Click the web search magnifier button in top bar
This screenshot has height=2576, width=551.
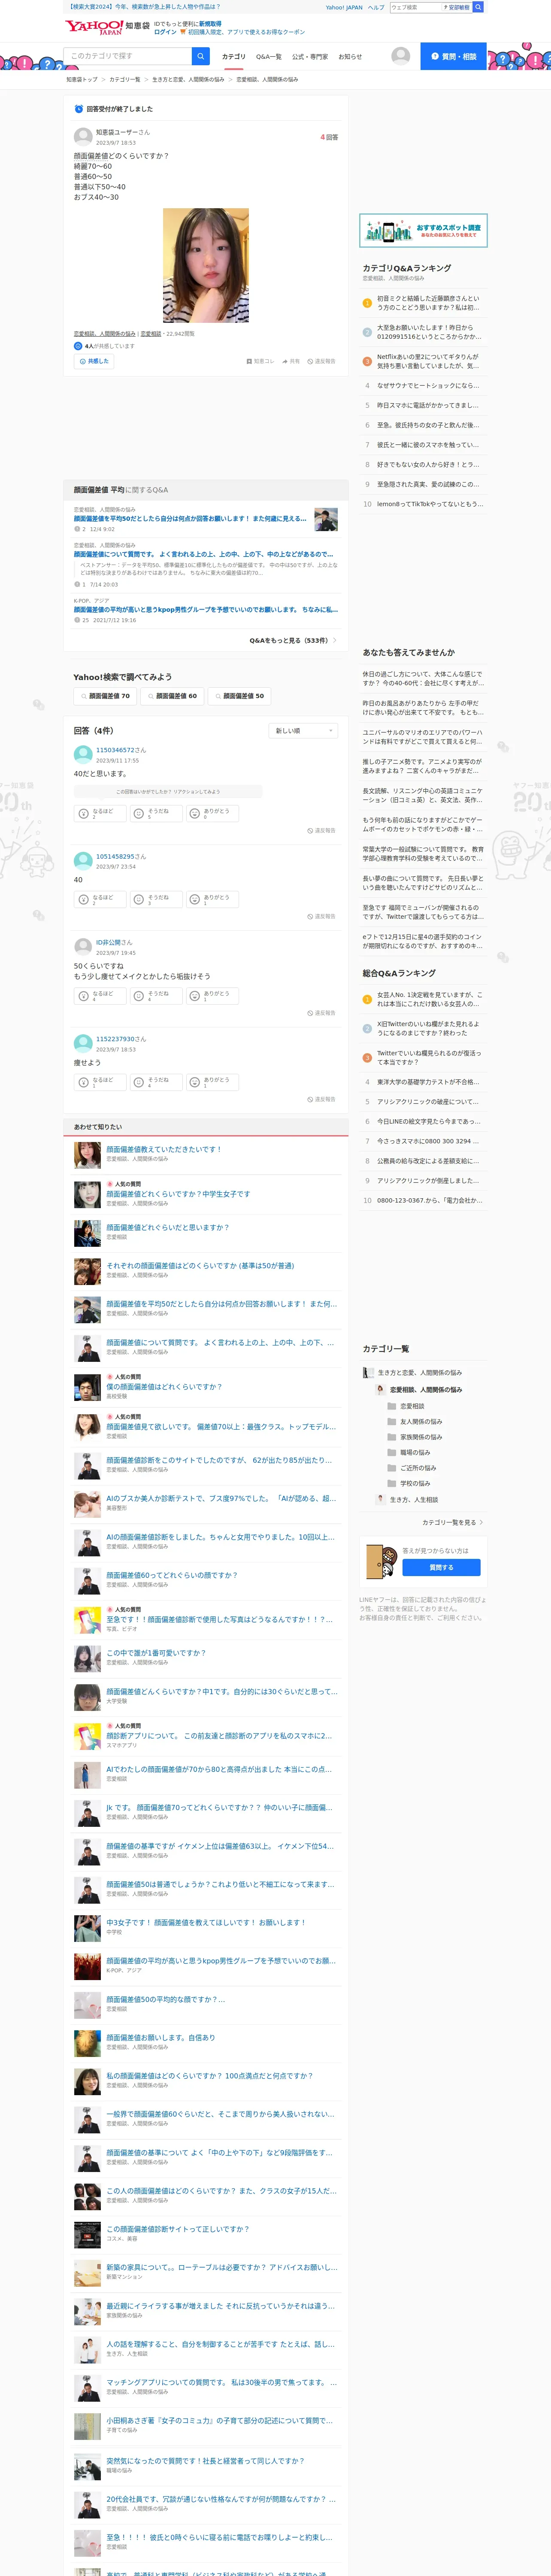tap(478, 7)
